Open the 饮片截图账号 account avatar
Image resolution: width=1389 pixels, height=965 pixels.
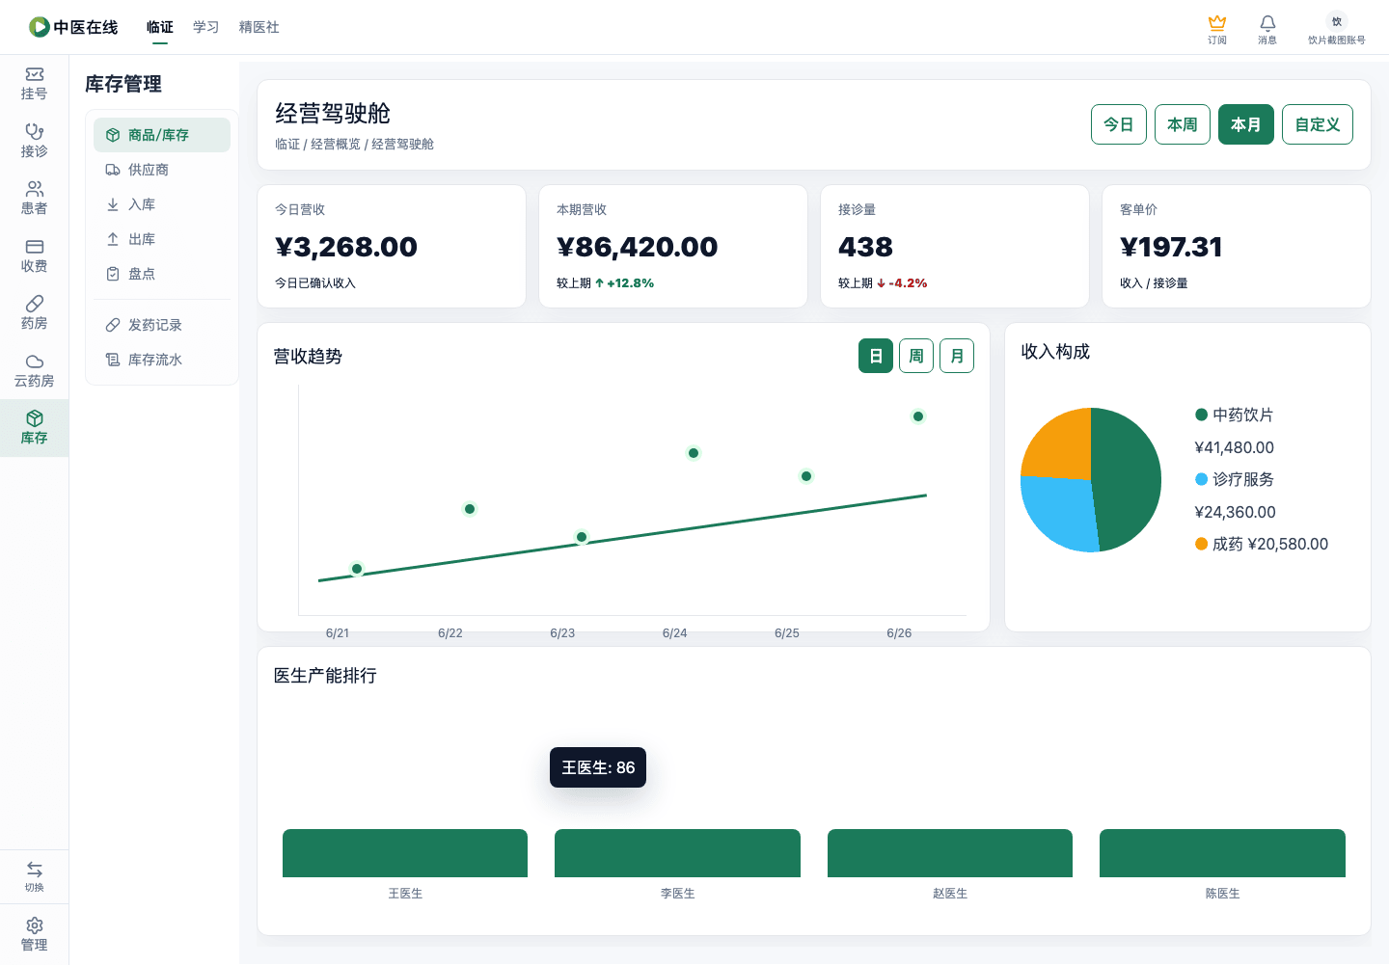[x=1337, y=21]
